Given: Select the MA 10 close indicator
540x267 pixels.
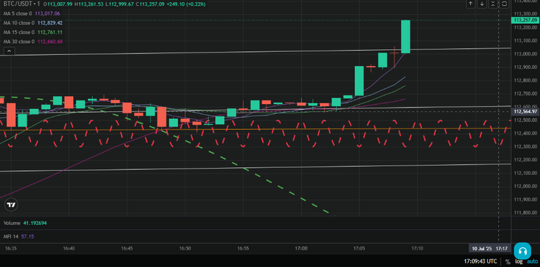Looking at the screenshot, I should point(19,22).
